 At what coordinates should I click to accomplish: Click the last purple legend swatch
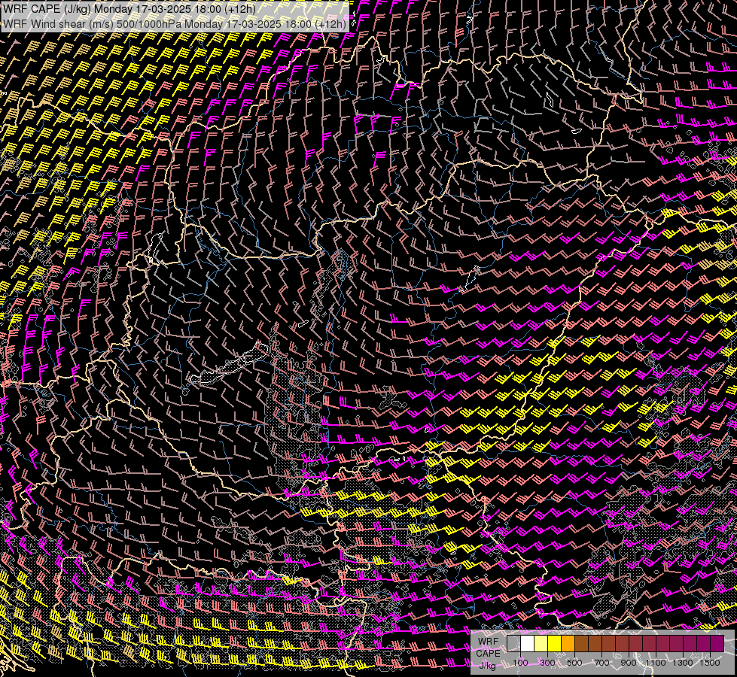717,644
